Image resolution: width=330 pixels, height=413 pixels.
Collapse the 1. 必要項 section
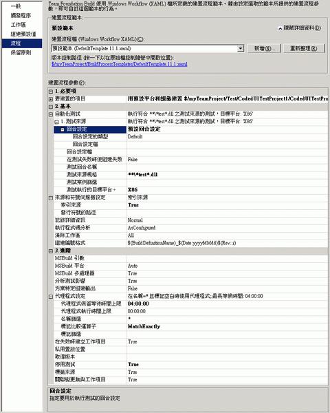pos(51,92)
